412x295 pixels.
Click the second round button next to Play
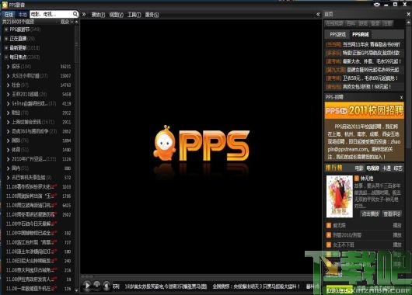point(96,286)
